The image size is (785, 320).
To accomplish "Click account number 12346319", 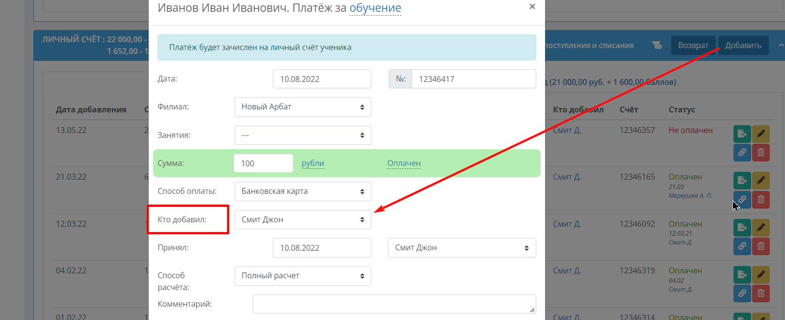I will click(637, 270).
